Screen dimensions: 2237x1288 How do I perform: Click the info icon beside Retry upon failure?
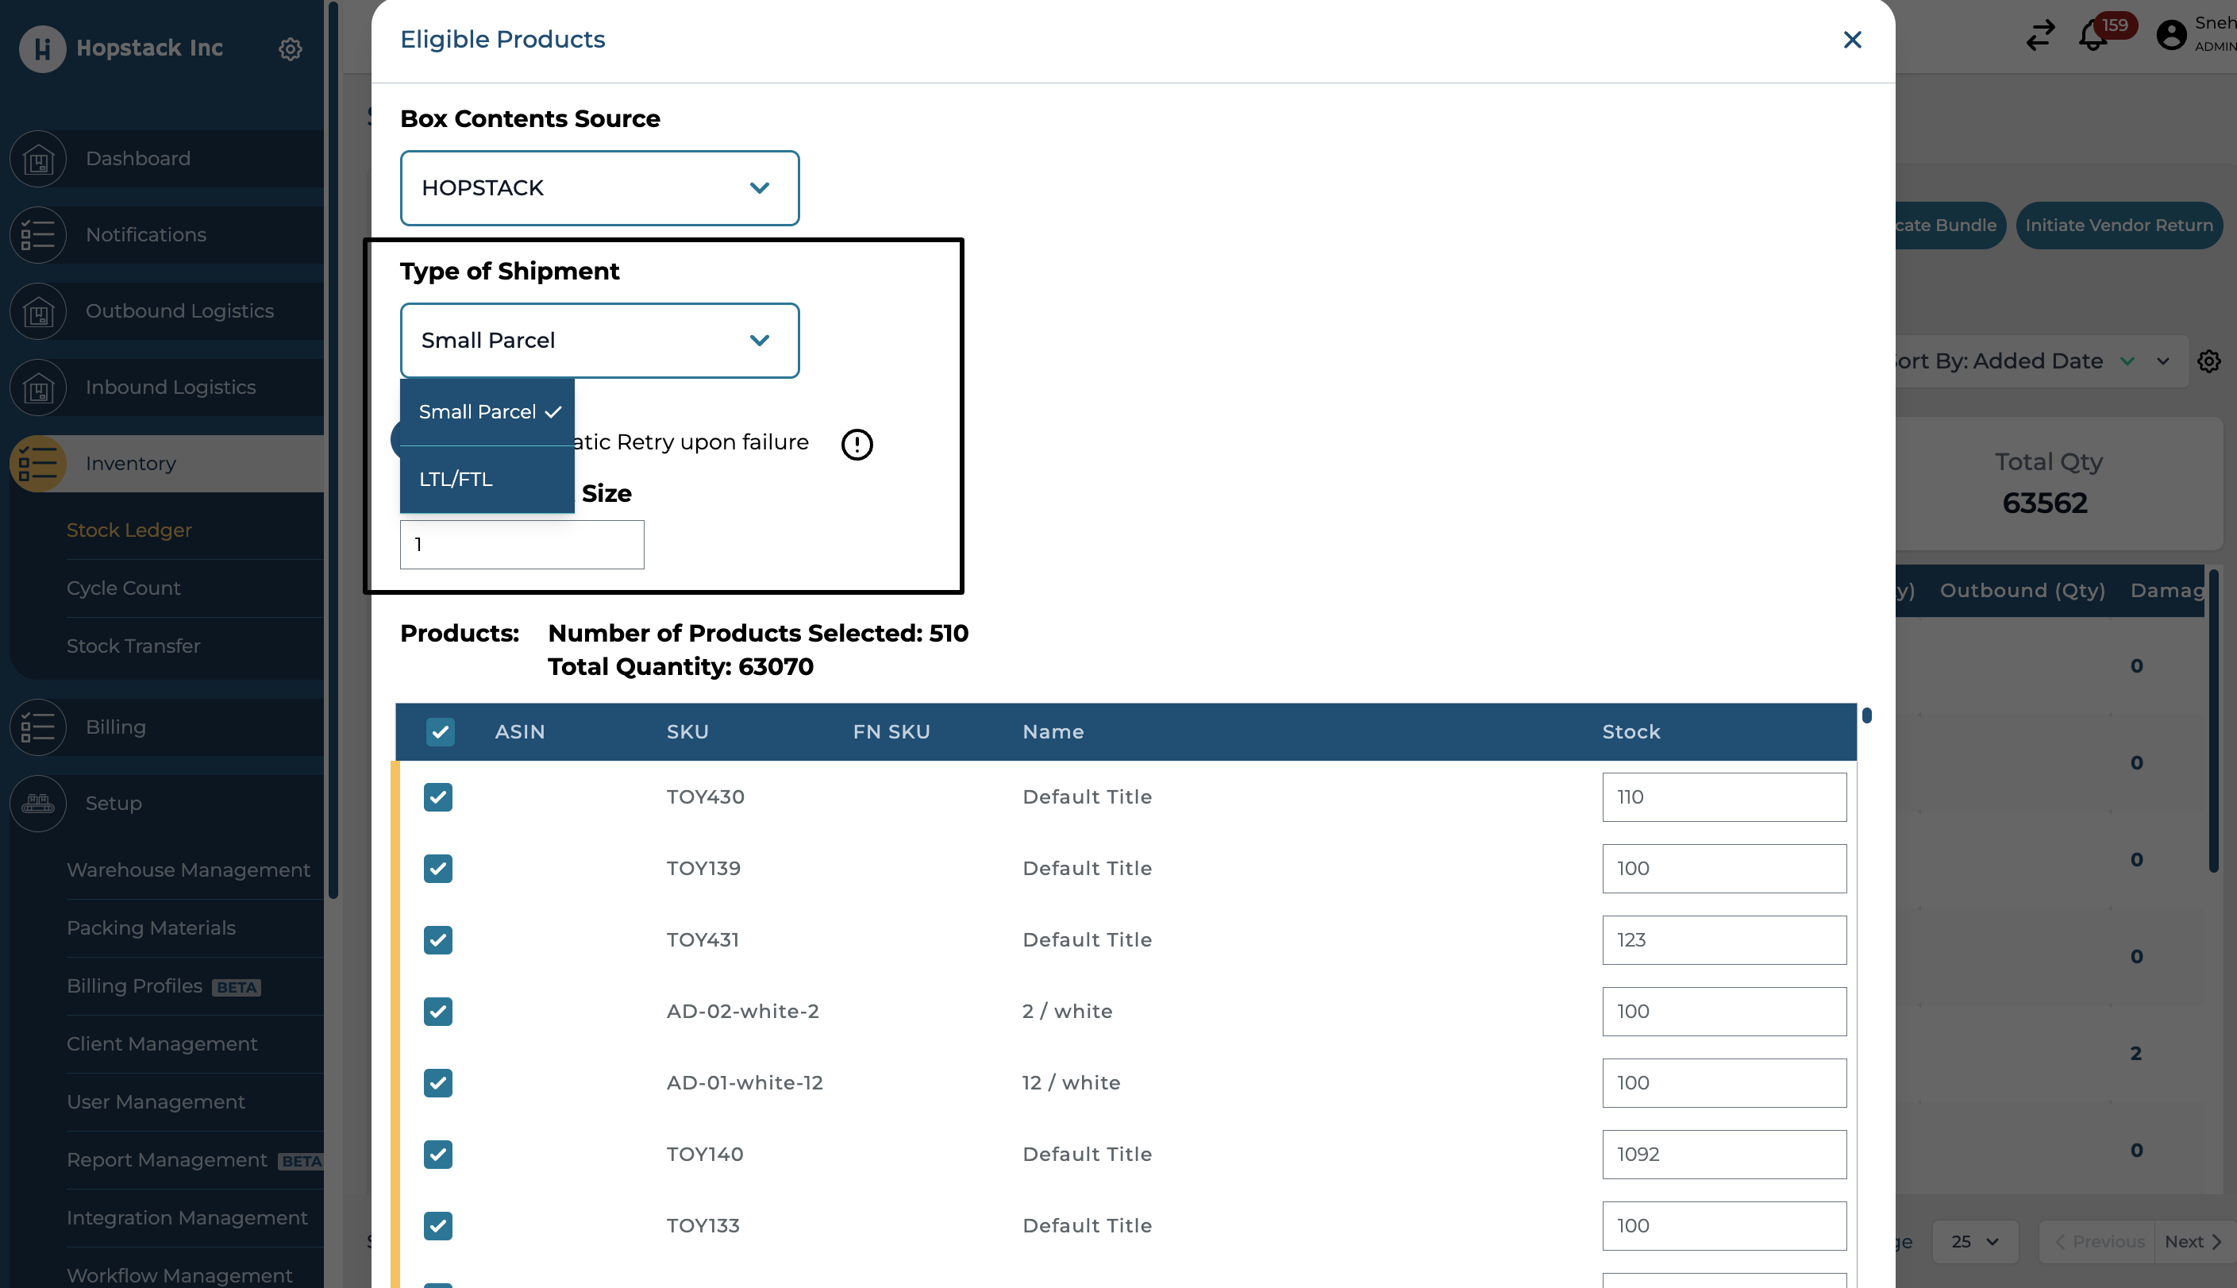(x=856, y=444)
